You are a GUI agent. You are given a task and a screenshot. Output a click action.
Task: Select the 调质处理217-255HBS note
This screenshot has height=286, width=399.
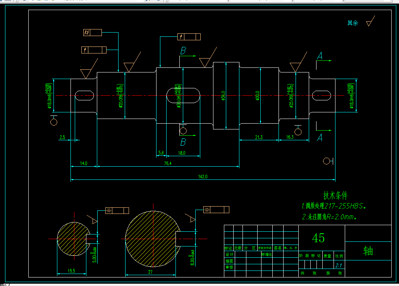pyautogui.click(x=334, y=206)
